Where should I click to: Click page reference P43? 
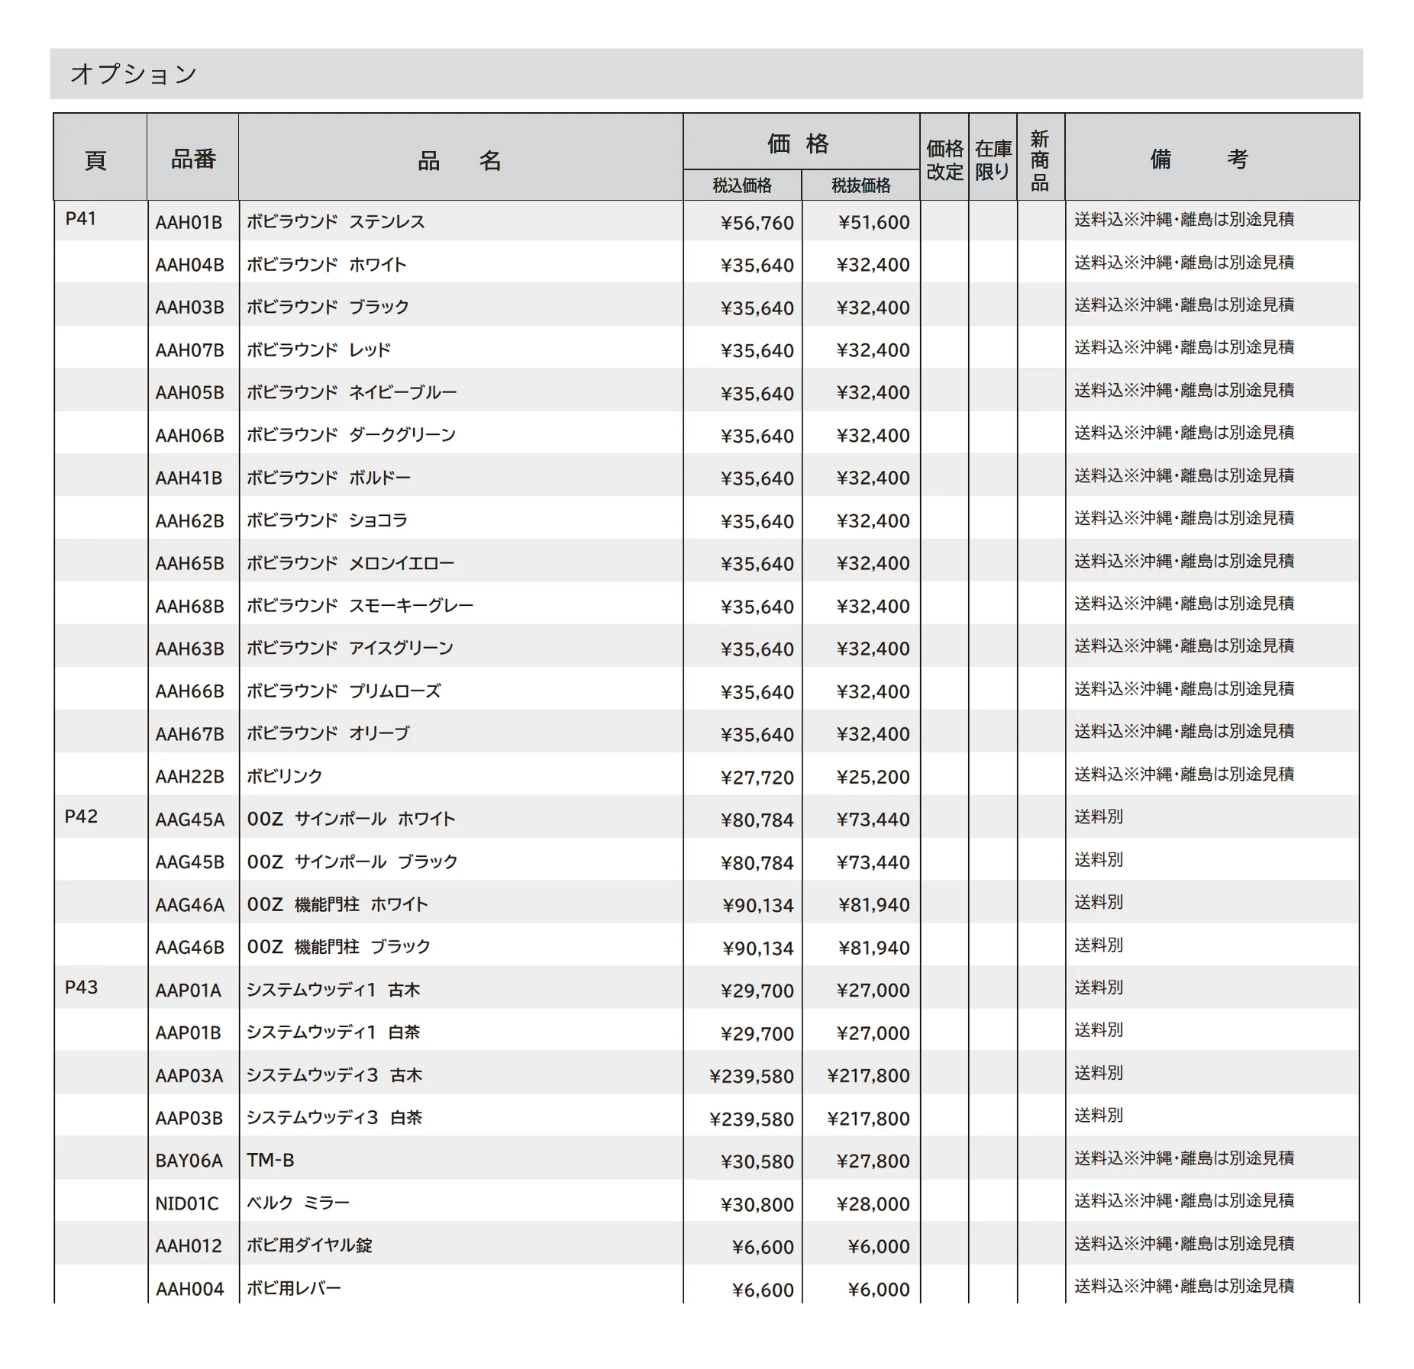click(81, 987)
